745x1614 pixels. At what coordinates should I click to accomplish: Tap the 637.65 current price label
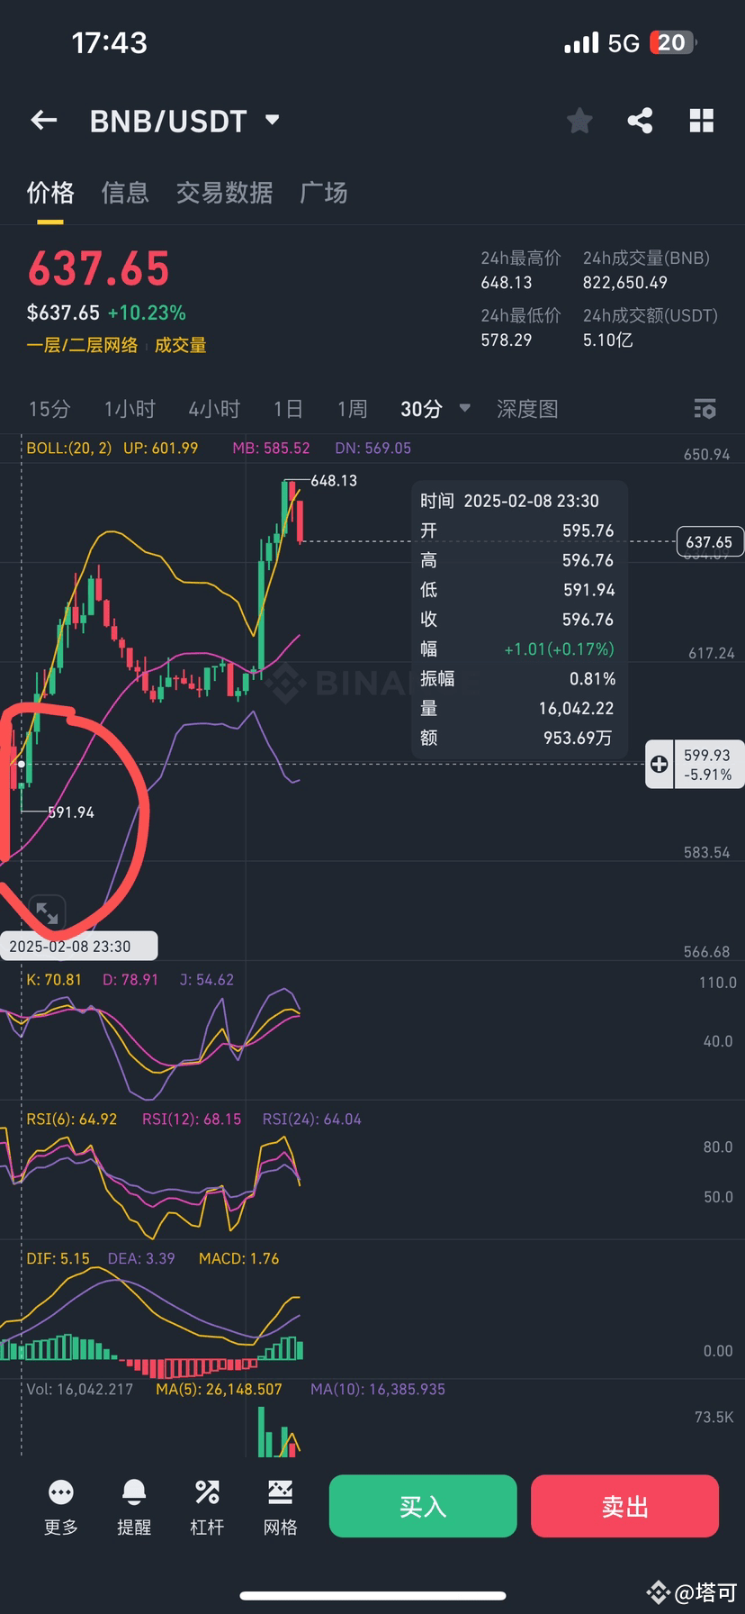click(x=709, y=542)
